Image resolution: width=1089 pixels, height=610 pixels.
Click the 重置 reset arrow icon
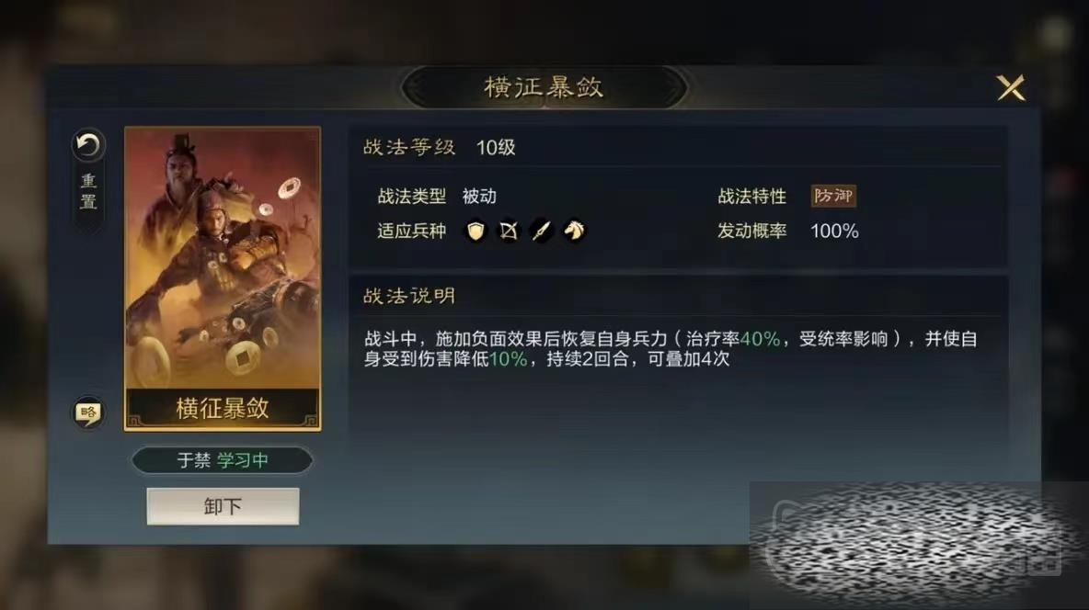pyautogui.click(x=88, y=145)
